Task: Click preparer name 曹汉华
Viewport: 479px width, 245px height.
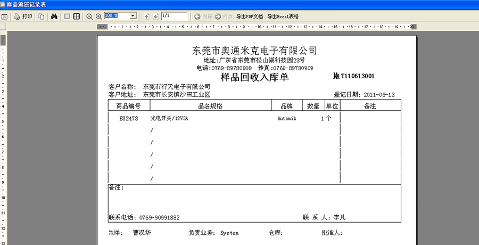Action: pos(142,233)
